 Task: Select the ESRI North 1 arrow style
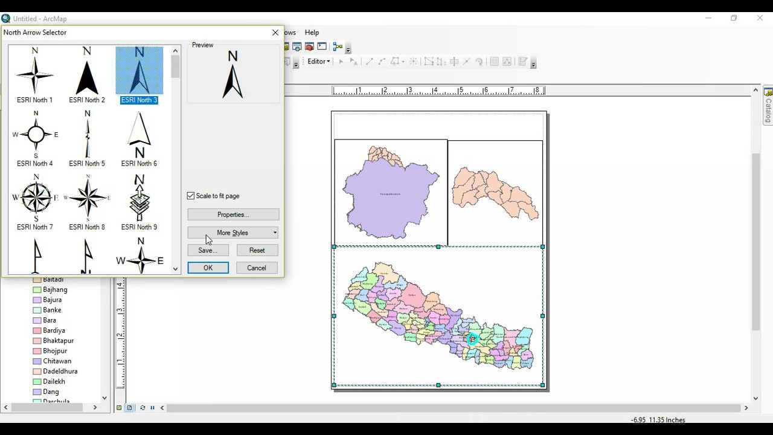coord(34,76)
